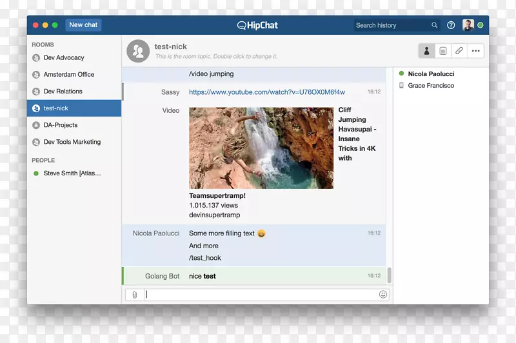Open the emoji picker smiley icon
516x343 pixels.
(383, 295)
